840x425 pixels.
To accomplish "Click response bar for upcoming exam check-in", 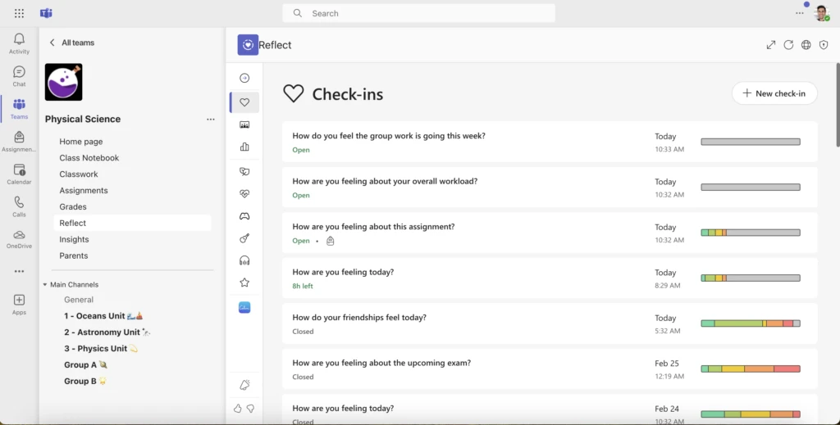I will [x=750, y=368].
